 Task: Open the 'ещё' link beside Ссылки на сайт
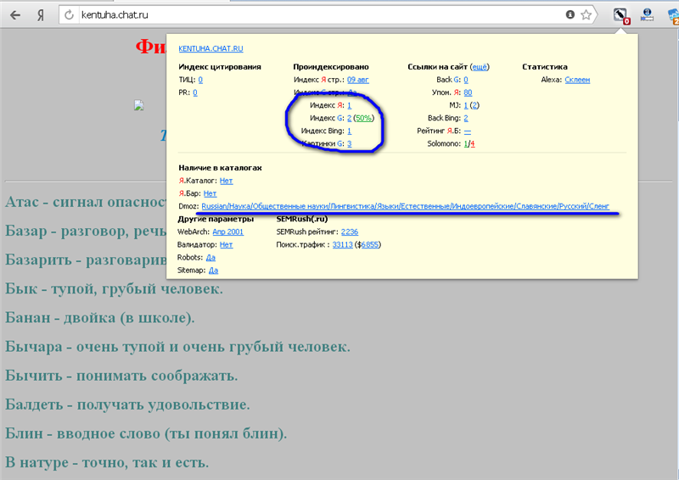tap(480, 67)
